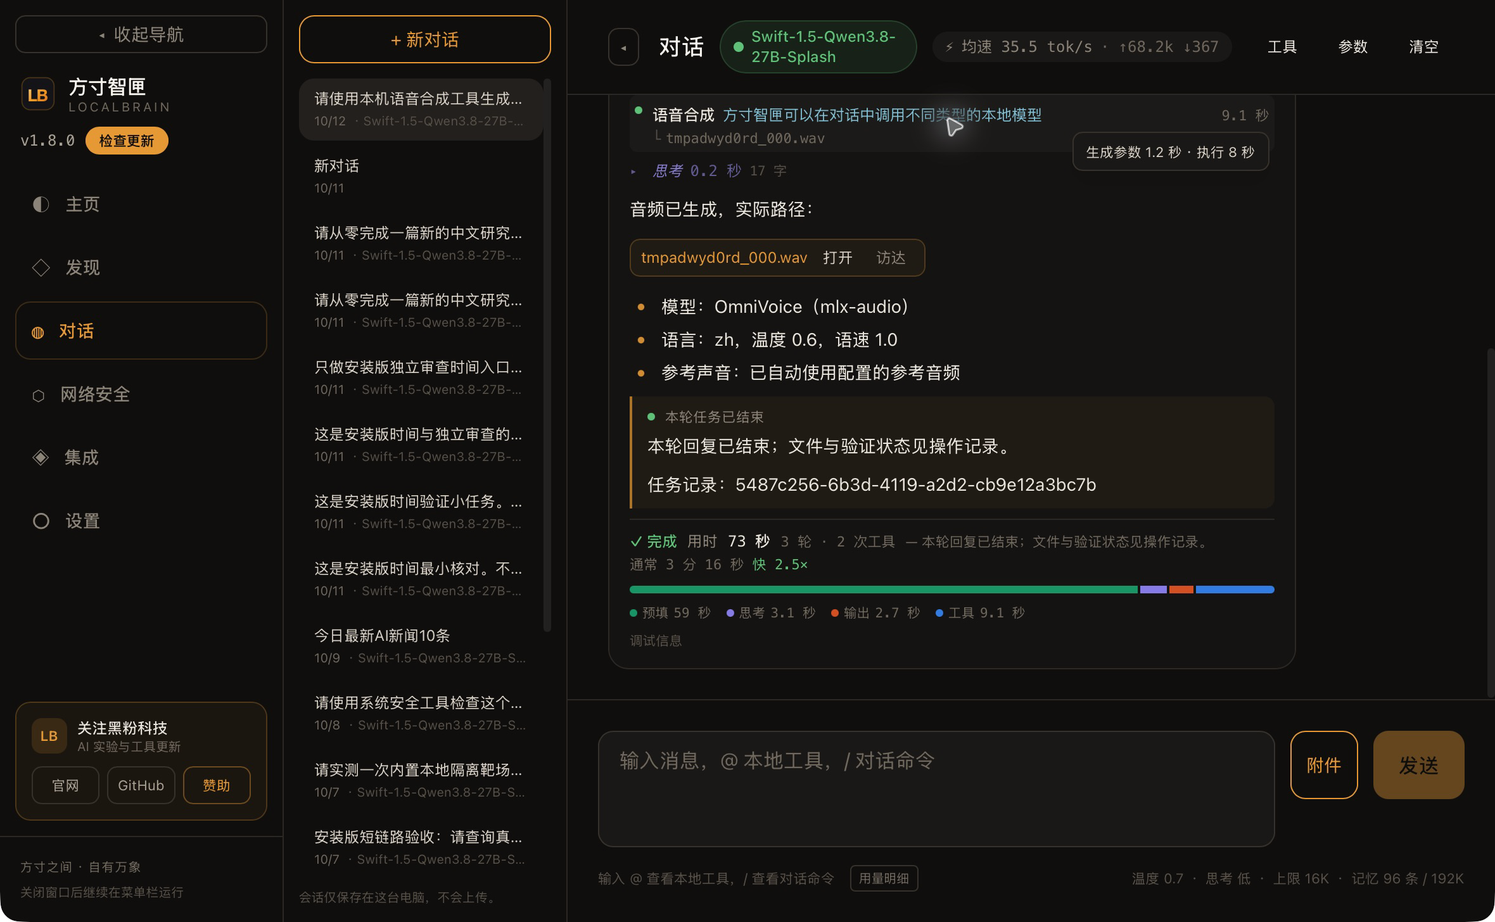Start a 新对话
Screen dimensions: 1495x922
pos(424,39)
